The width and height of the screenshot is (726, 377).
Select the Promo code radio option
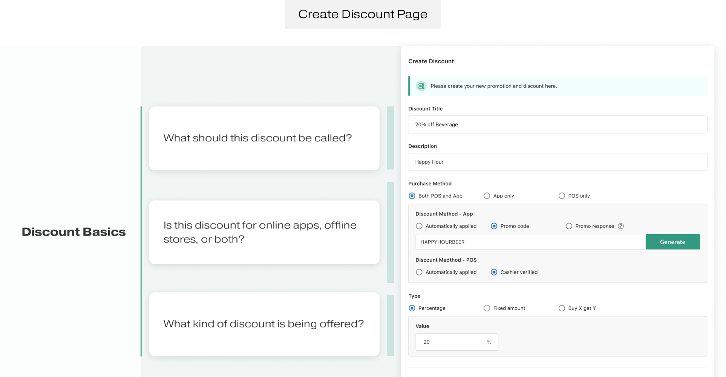coord(494,226)
